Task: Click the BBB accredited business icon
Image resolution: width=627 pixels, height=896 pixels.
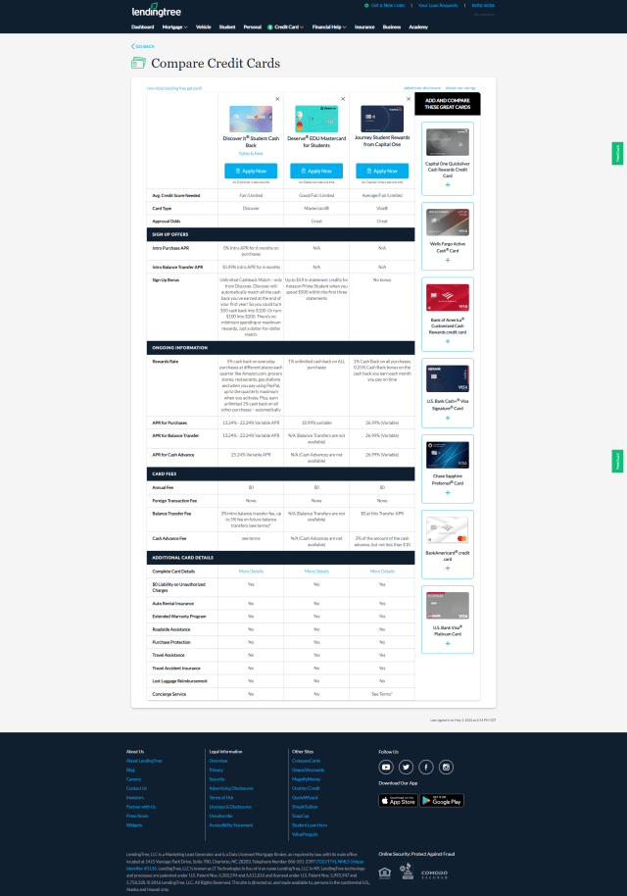Action: pos(406,871)
